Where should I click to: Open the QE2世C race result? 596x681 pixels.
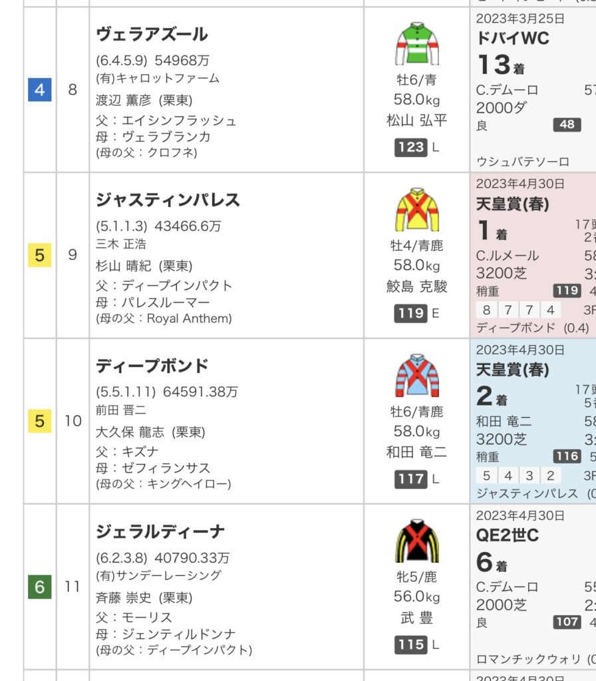508,537
